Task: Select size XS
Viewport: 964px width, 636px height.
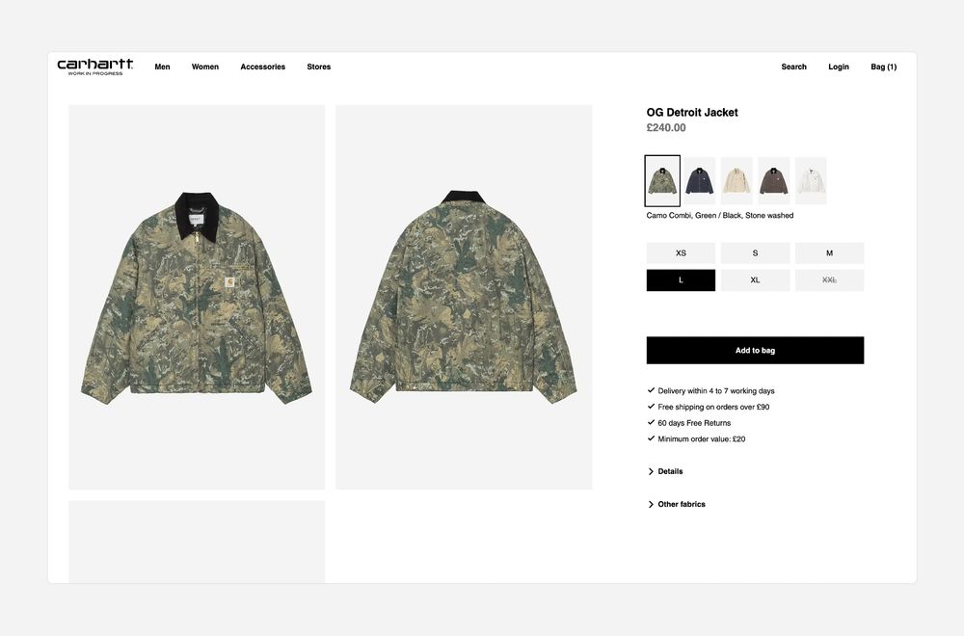Action: tap(681, 253)
